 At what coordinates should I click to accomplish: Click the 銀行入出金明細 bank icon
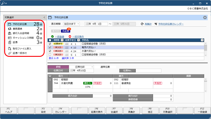point(10,33)
